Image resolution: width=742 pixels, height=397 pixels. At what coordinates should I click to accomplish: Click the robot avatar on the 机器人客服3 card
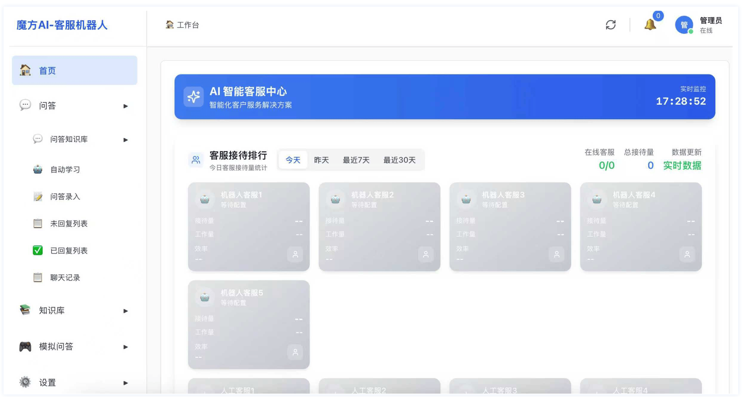(466, 199)
